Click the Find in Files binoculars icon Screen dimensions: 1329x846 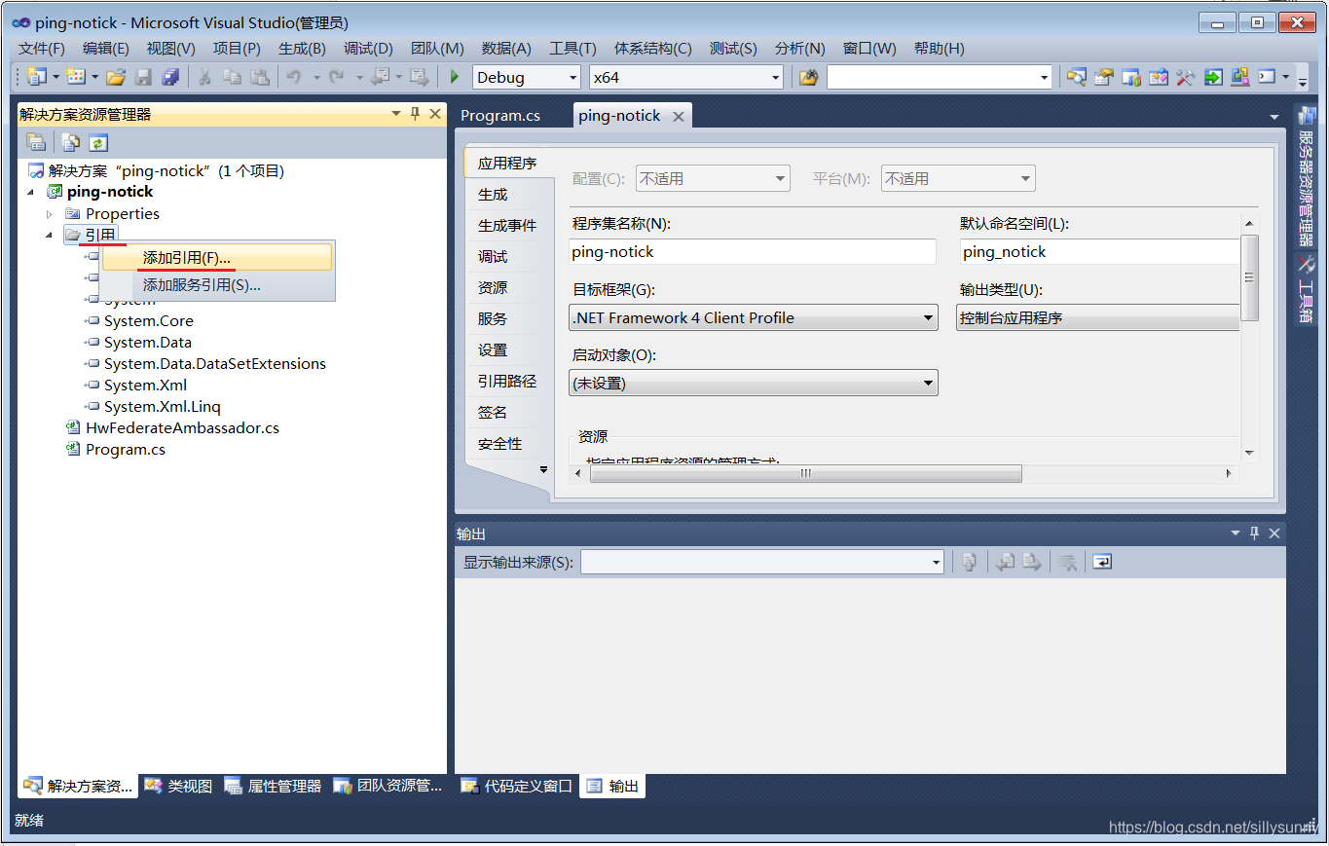point(809,77)
